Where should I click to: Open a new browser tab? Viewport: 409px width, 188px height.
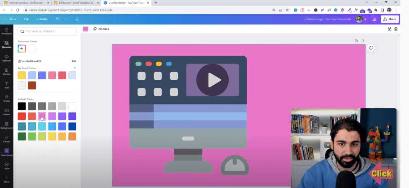[x=156, y=3]
